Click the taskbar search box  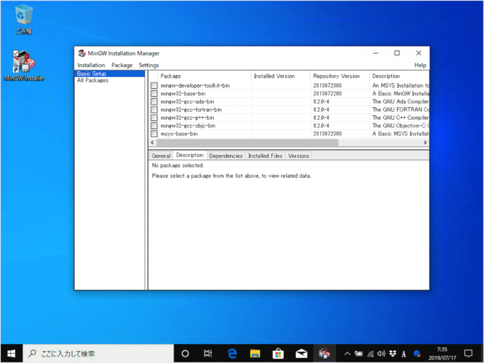click(98, 354)
